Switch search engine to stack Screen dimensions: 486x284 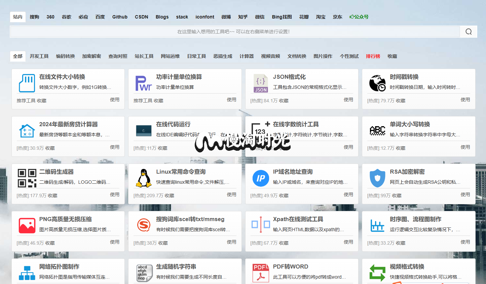click(x=182, y=17)
